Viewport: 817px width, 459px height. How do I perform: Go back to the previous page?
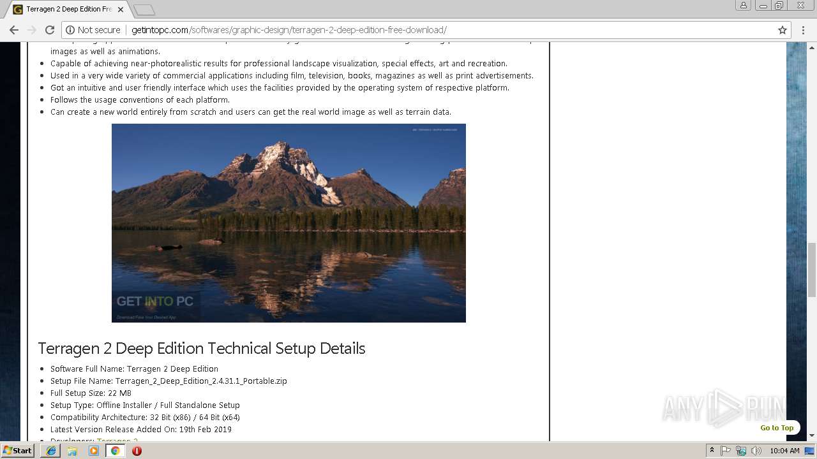14,30
